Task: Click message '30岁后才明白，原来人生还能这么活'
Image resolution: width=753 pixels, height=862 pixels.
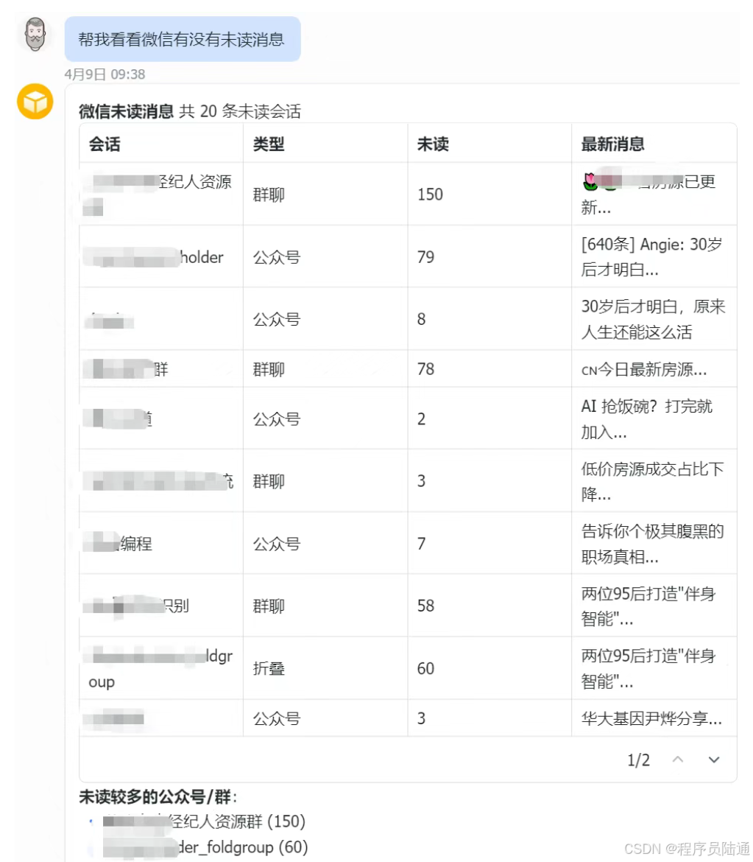Action: pos(654,320)
